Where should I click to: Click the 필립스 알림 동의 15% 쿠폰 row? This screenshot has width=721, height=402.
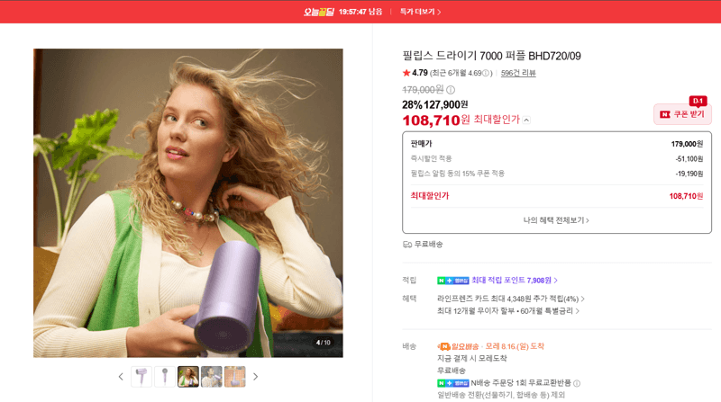[556, 174]
